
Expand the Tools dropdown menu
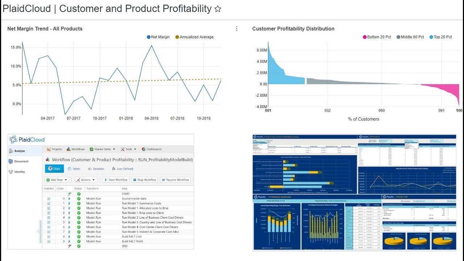(x=128, y=149)
